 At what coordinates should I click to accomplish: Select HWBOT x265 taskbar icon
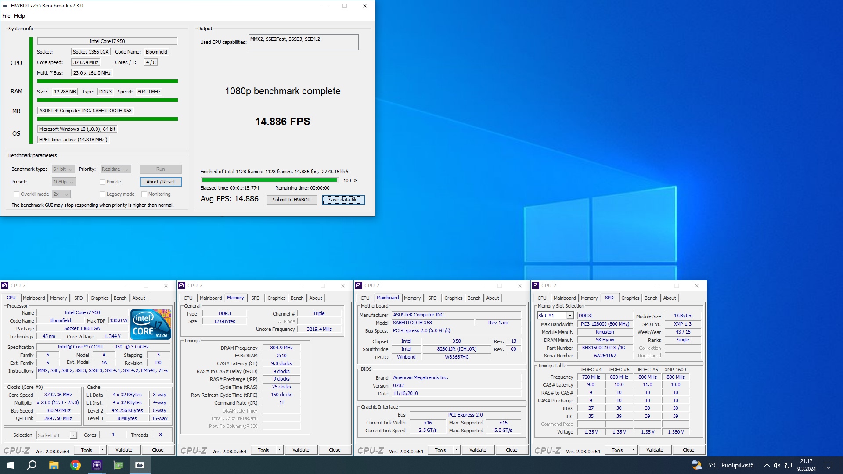click(140, 465)
